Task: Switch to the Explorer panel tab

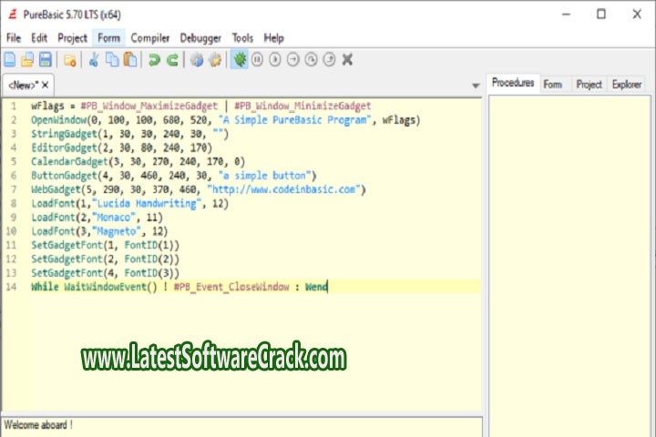Action: (627, 84)
